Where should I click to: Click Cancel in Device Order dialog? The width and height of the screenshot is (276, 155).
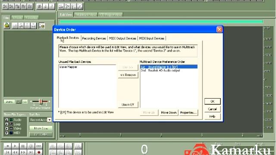click(x=213, y=109)
